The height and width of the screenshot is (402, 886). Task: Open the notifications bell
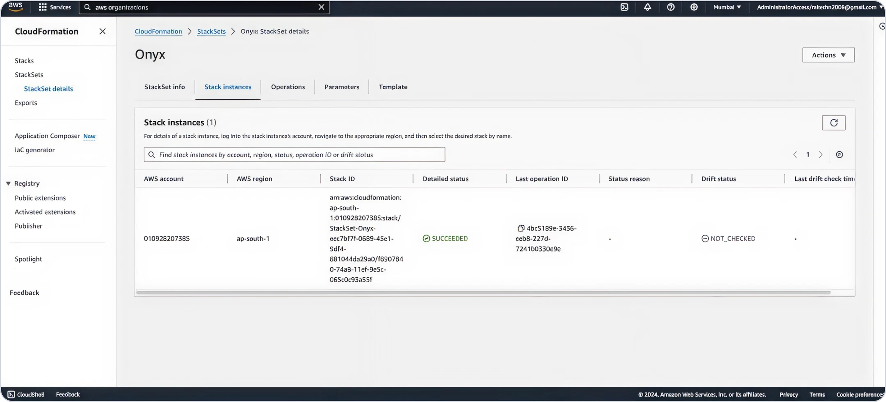click(647, 7)
